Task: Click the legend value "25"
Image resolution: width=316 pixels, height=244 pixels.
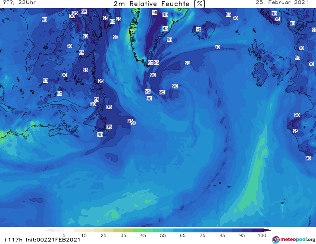Action: pos(103,235)
